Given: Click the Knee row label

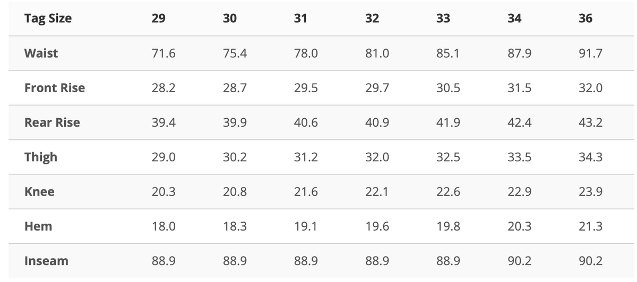Looking at the screenshot, I should point(39,192).
